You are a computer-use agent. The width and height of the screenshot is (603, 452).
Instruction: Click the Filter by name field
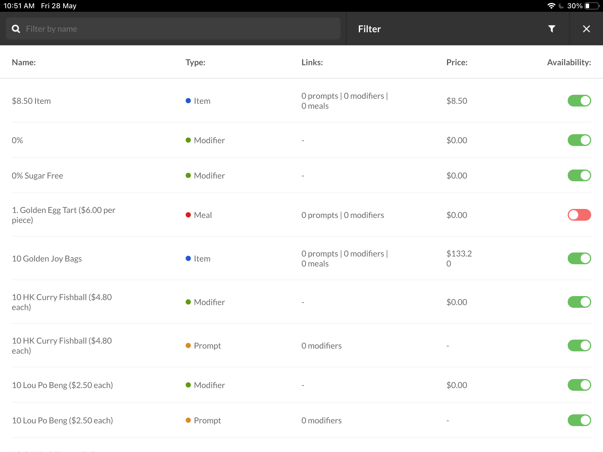(x=177, y=29)
